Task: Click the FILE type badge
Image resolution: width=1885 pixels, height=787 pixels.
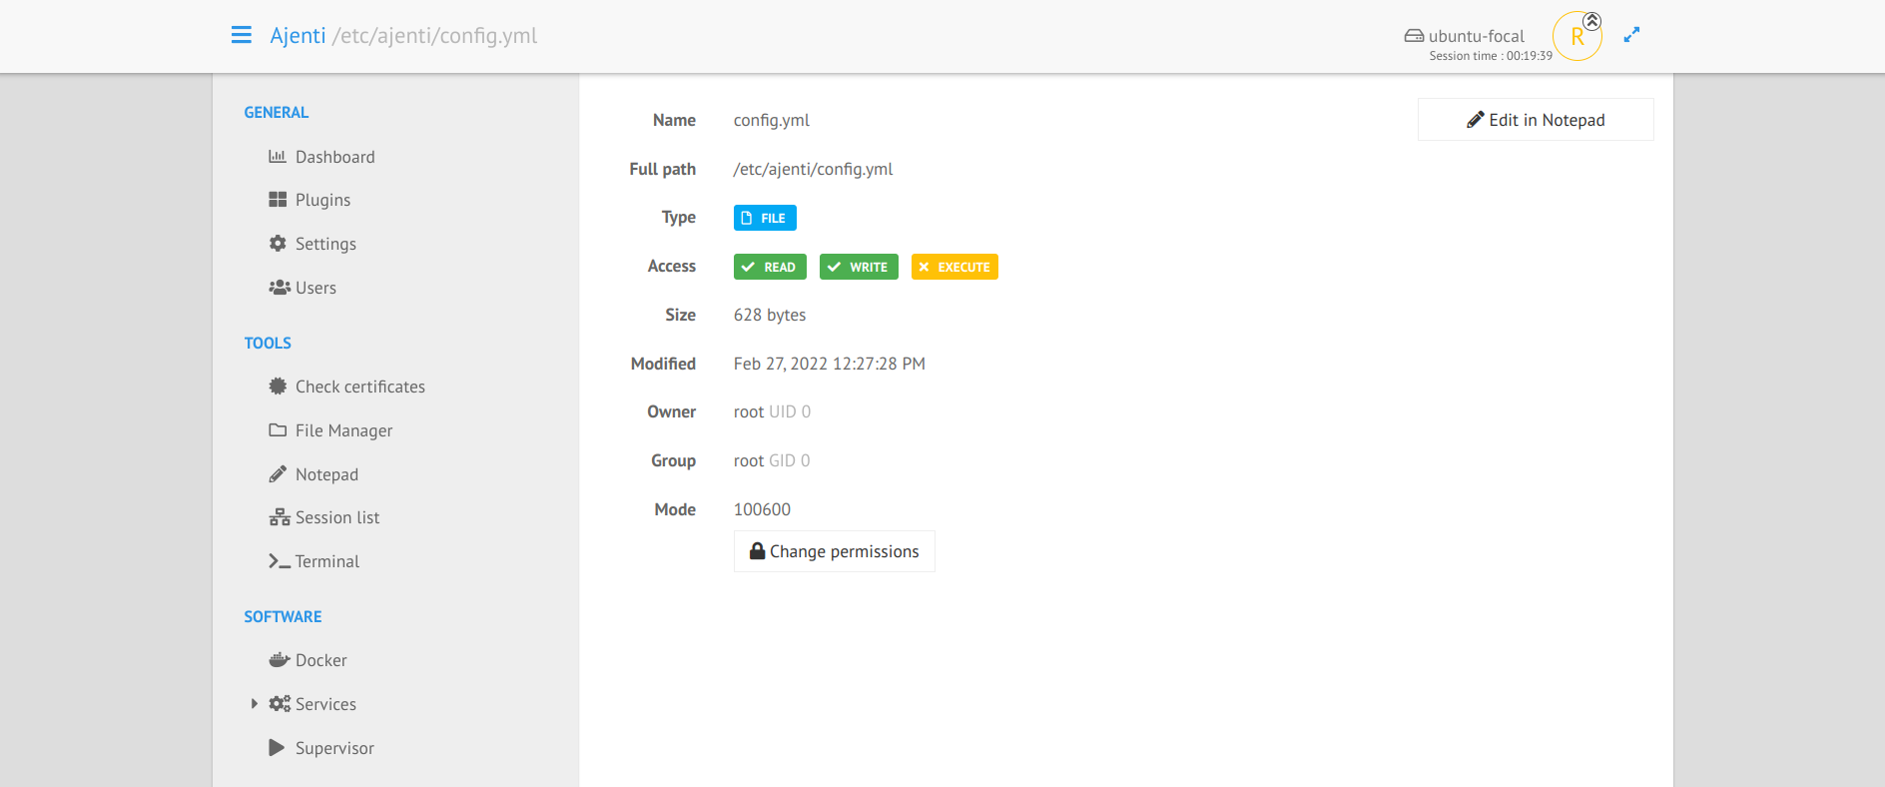Action: click(x=765, y=218)
